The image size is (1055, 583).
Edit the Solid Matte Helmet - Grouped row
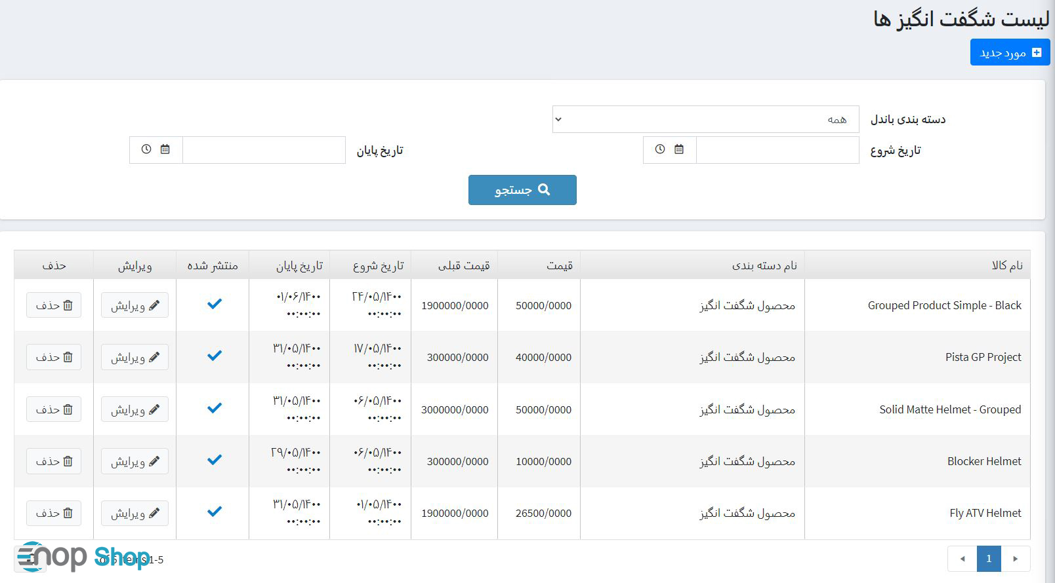tap(134, 409)
